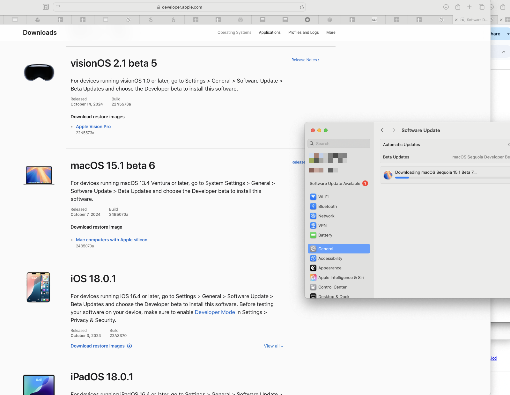Reload the developer.apple.com page
The height and width of the screenshot is (395, 510).
[x=302, y=7]
